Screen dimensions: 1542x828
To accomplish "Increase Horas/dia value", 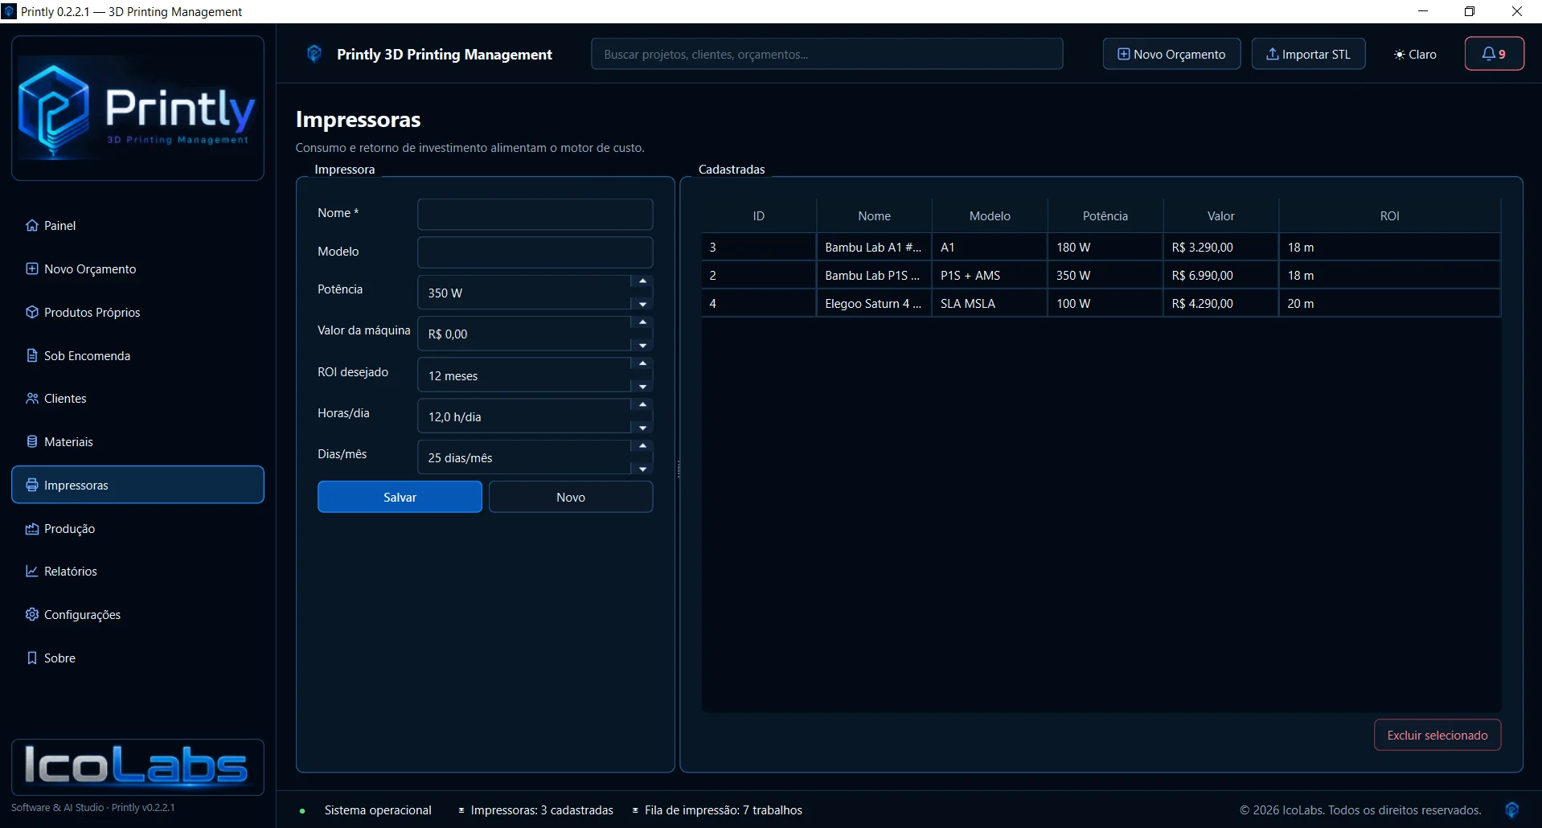I will [x=642, y=405].
